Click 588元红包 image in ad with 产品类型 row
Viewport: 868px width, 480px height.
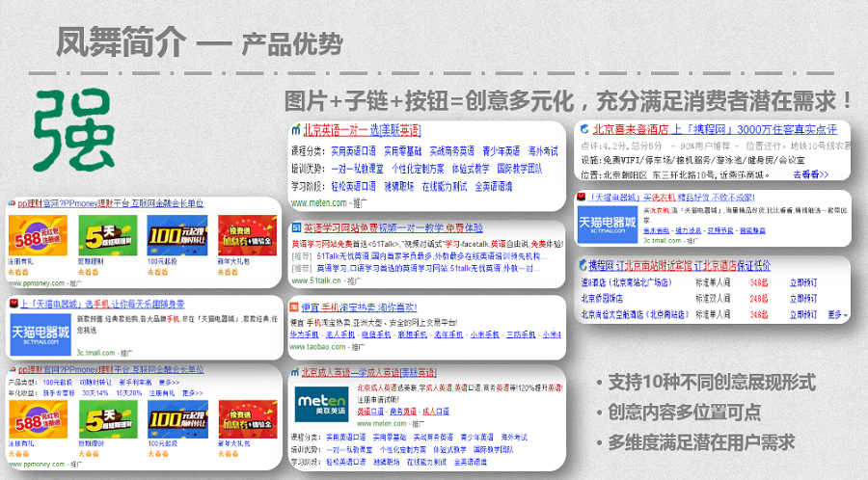[x=38, y=419]
